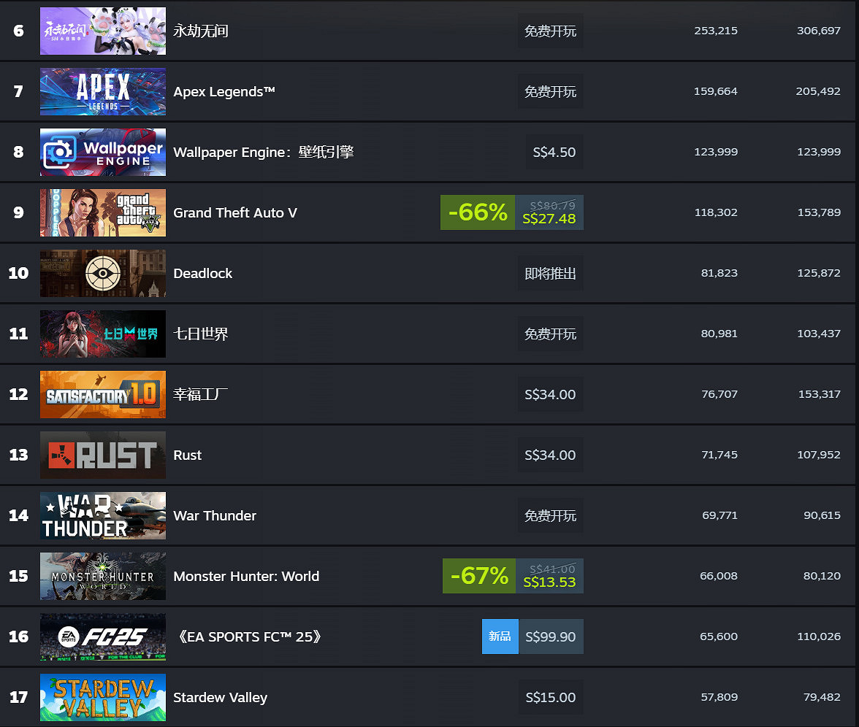Open the 永劫无间 game title

tap(200, 31)
